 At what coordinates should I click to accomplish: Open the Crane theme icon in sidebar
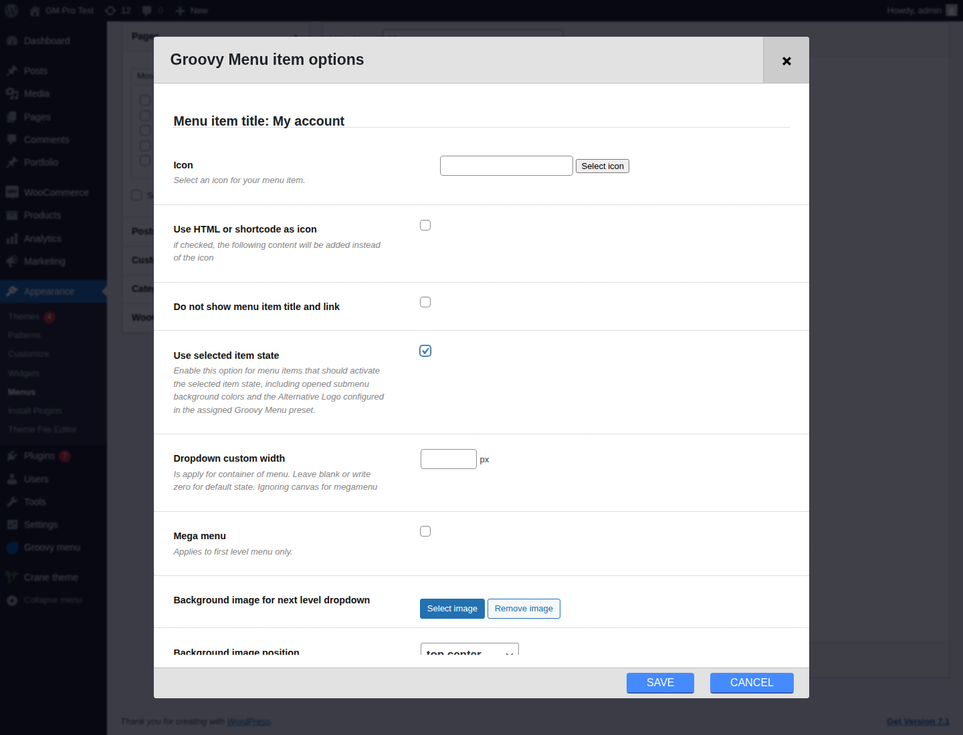click(12, 577)
